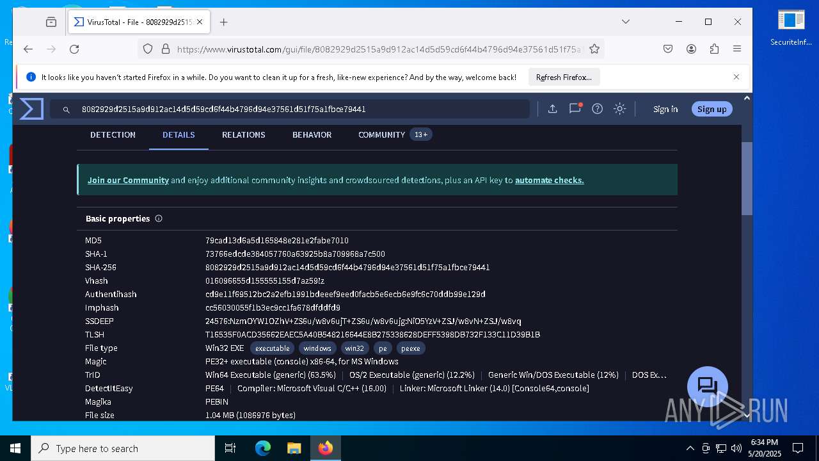The width and height of the screenshot is (819, 461).
Task: Click the Basic properties info icon
Action: coord(159,218)
